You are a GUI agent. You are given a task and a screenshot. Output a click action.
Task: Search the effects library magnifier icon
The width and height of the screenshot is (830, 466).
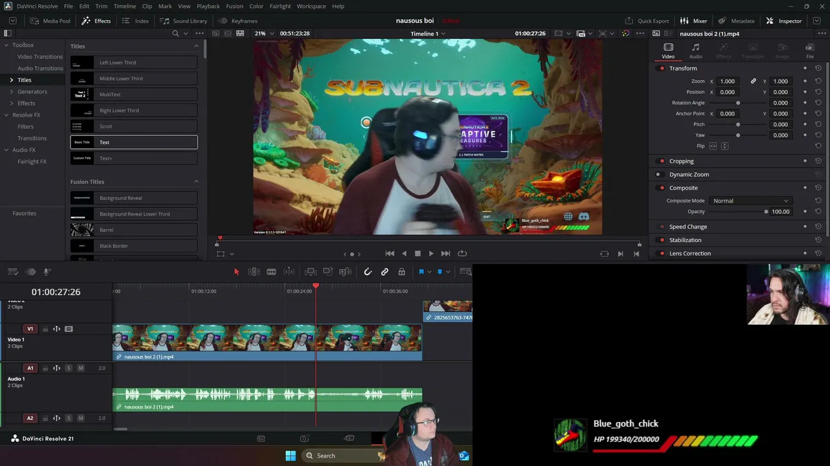(x=175, y=34)
